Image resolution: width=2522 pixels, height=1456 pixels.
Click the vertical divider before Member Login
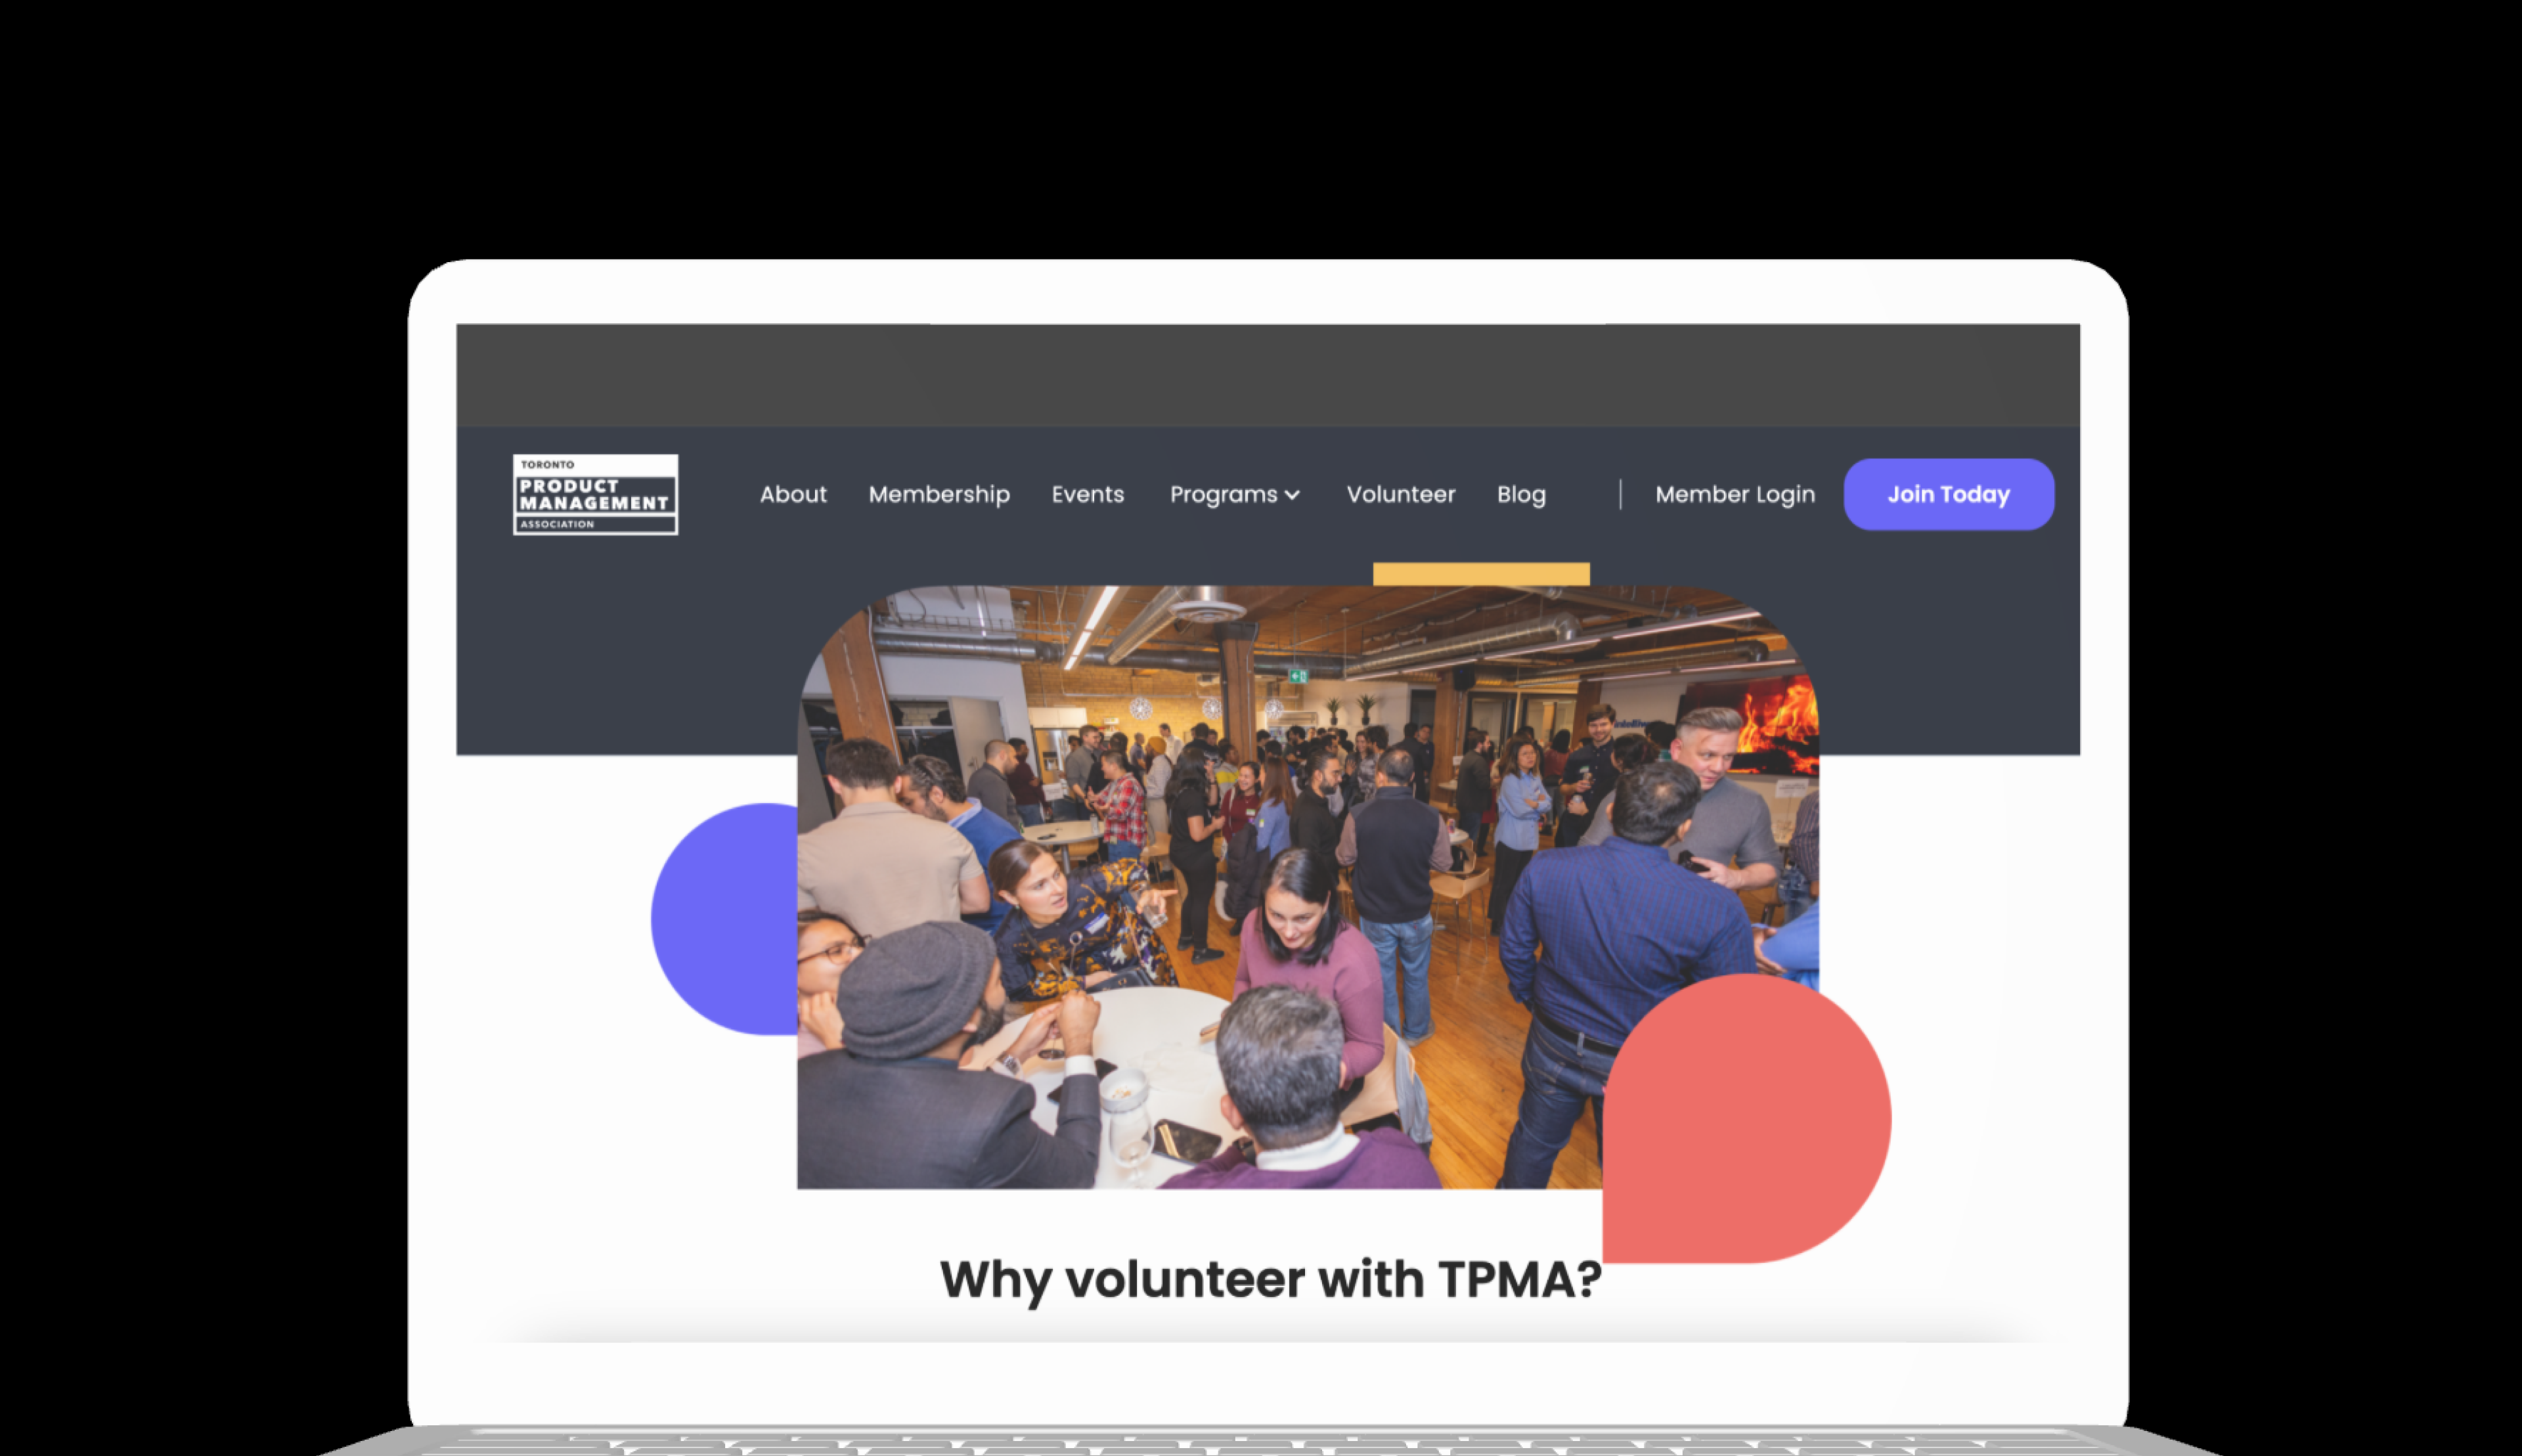pyautogui.click(x=1620, y=494)
